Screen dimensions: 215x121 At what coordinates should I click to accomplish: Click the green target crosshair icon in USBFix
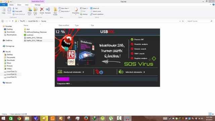pos(154,58)
